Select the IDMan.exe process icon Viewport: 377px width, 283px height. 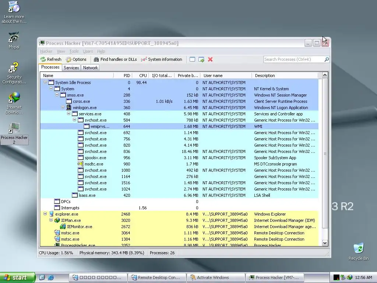point(57,220)
